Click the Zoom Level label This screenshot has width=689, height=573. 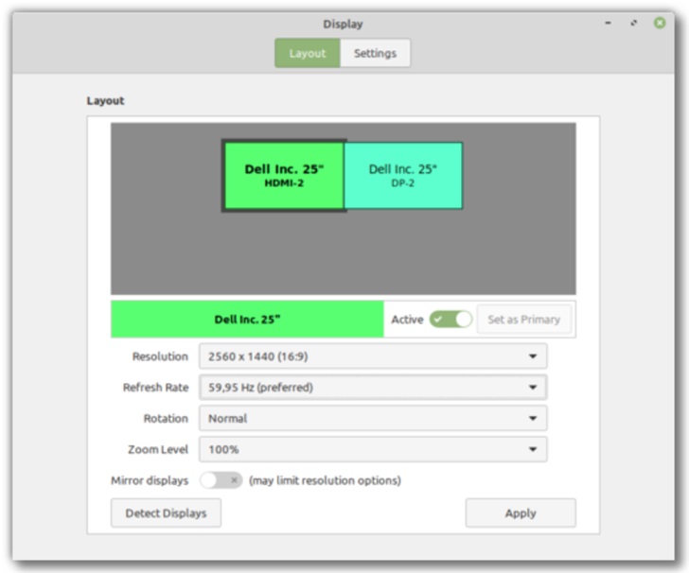click(x=158, y=449)
